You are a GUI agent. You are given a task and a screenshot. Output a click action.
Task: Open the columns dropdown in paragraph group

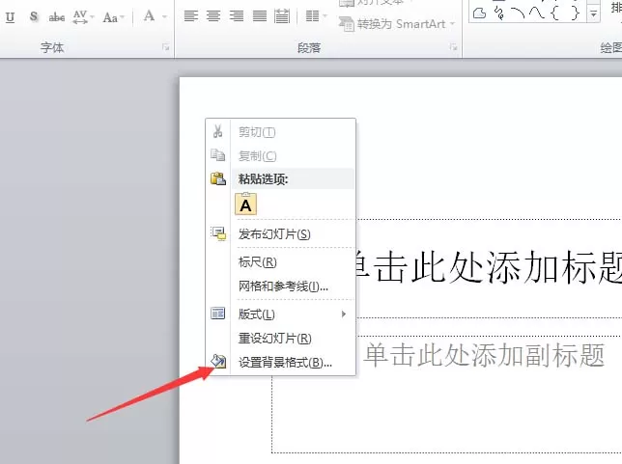pos(316,16)
